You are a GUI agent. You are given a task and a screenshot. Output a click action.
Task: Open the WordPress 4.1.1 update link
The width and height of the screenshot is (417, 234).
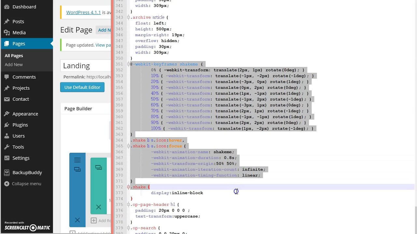point(83,12)
